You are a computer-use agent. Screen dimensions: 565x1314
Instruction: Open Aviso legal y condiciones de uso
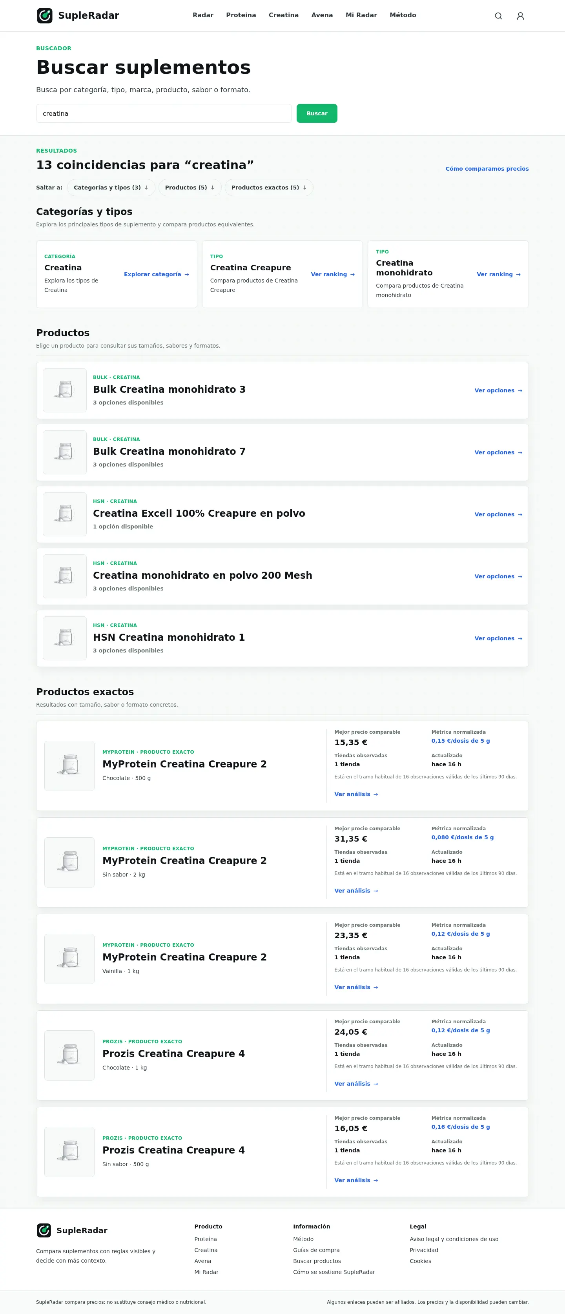454,1239
